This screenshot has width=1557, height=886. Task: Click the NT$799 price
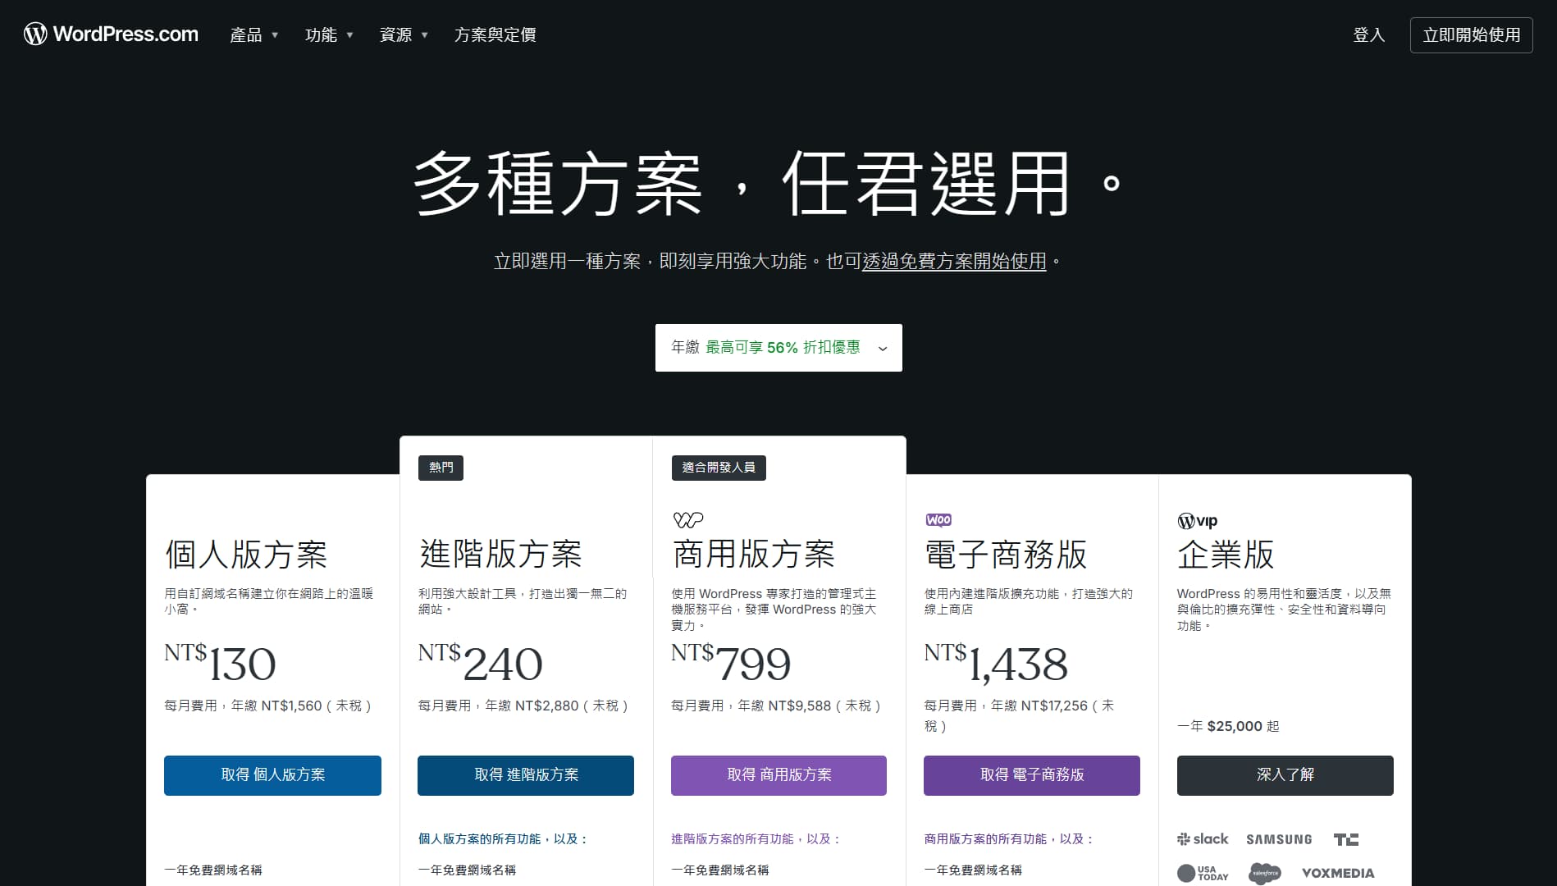click(x=731, y=663)
